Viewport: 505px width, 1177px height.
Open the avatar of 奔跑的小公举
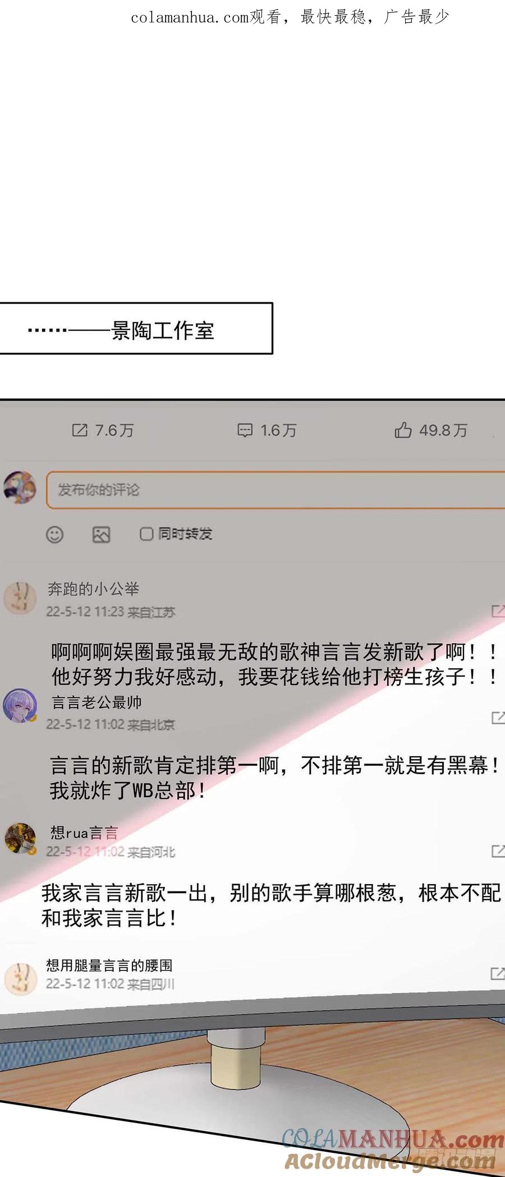pos(20,598)
